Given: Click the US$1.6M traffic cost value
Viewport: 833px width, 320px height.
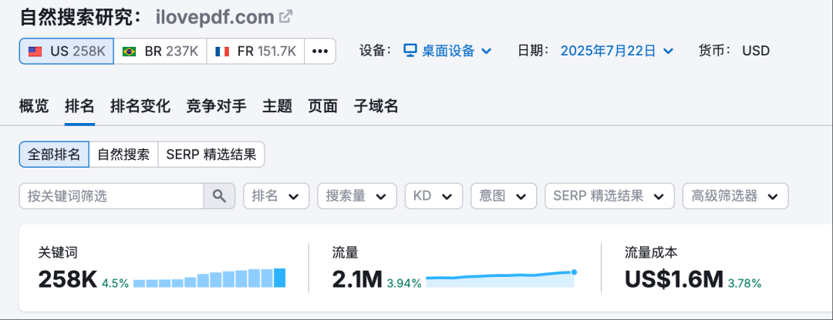Looking at the screenshot, I should tap(674, 279).
